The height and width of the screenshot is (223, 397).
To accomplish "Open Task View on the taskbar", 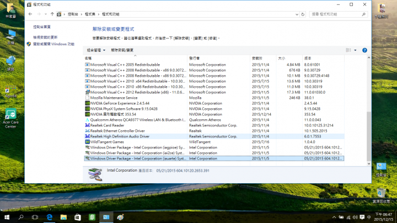I will [x=35, y=217].
